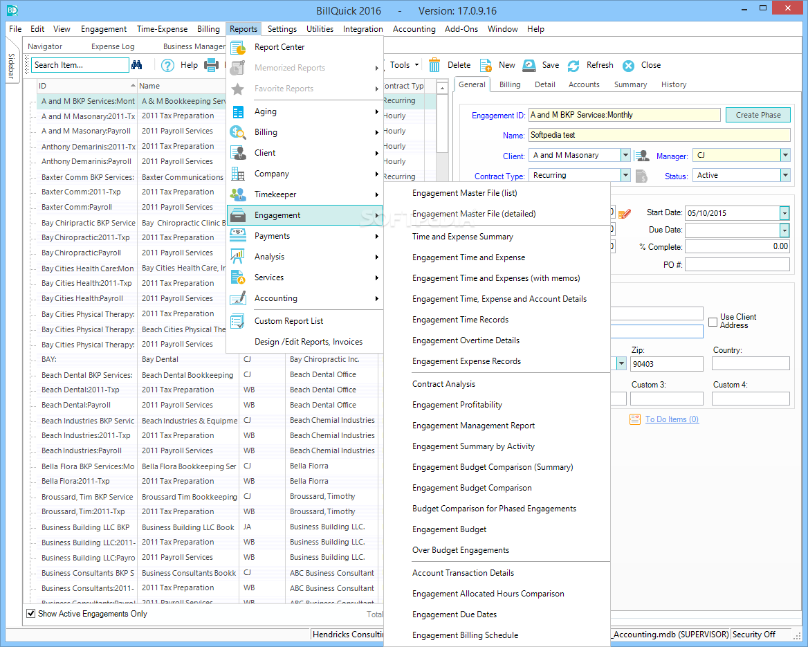Click the Services reports document icon
808x647 pixels.
pyautogui.click(x=238, y=277)
